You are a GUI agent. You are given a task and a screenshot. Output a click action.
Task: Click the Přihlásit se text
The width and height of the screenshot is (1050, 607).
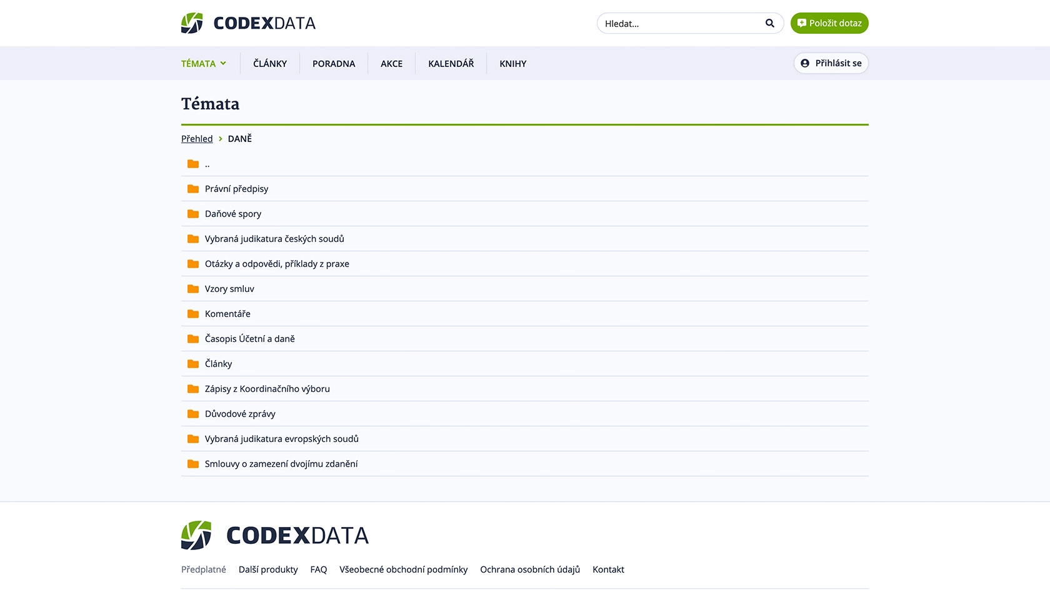coord(838,63)
